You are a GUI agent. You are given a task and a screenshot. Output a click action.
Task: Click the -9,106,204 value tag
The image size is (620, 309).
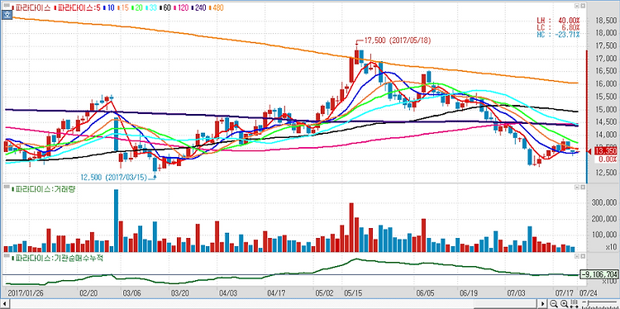[x=599, y=273]
